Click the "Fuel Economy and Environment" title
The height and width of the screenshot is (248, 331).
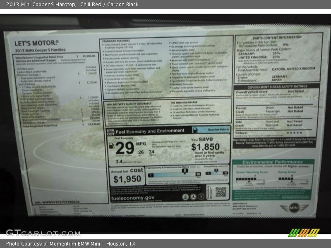[150, 131]
